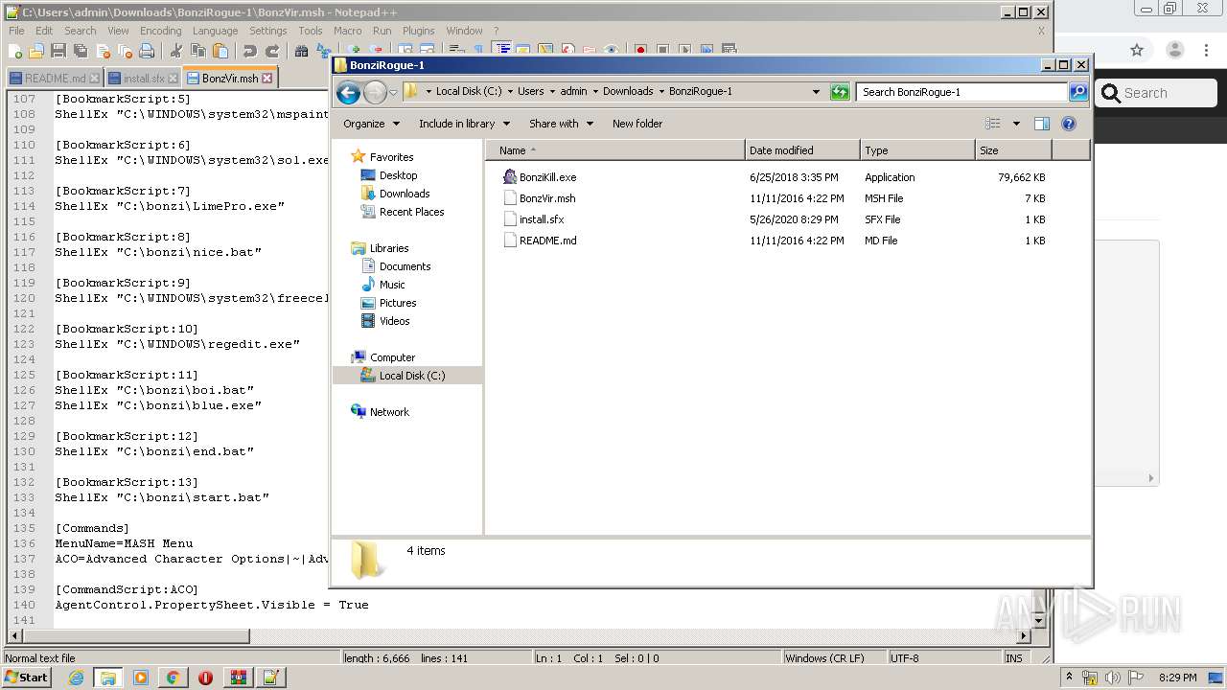The image size is (1227, 690).
Task: Close the install.sfx tab
Action: pyautogui.click(x=174, y=79)
